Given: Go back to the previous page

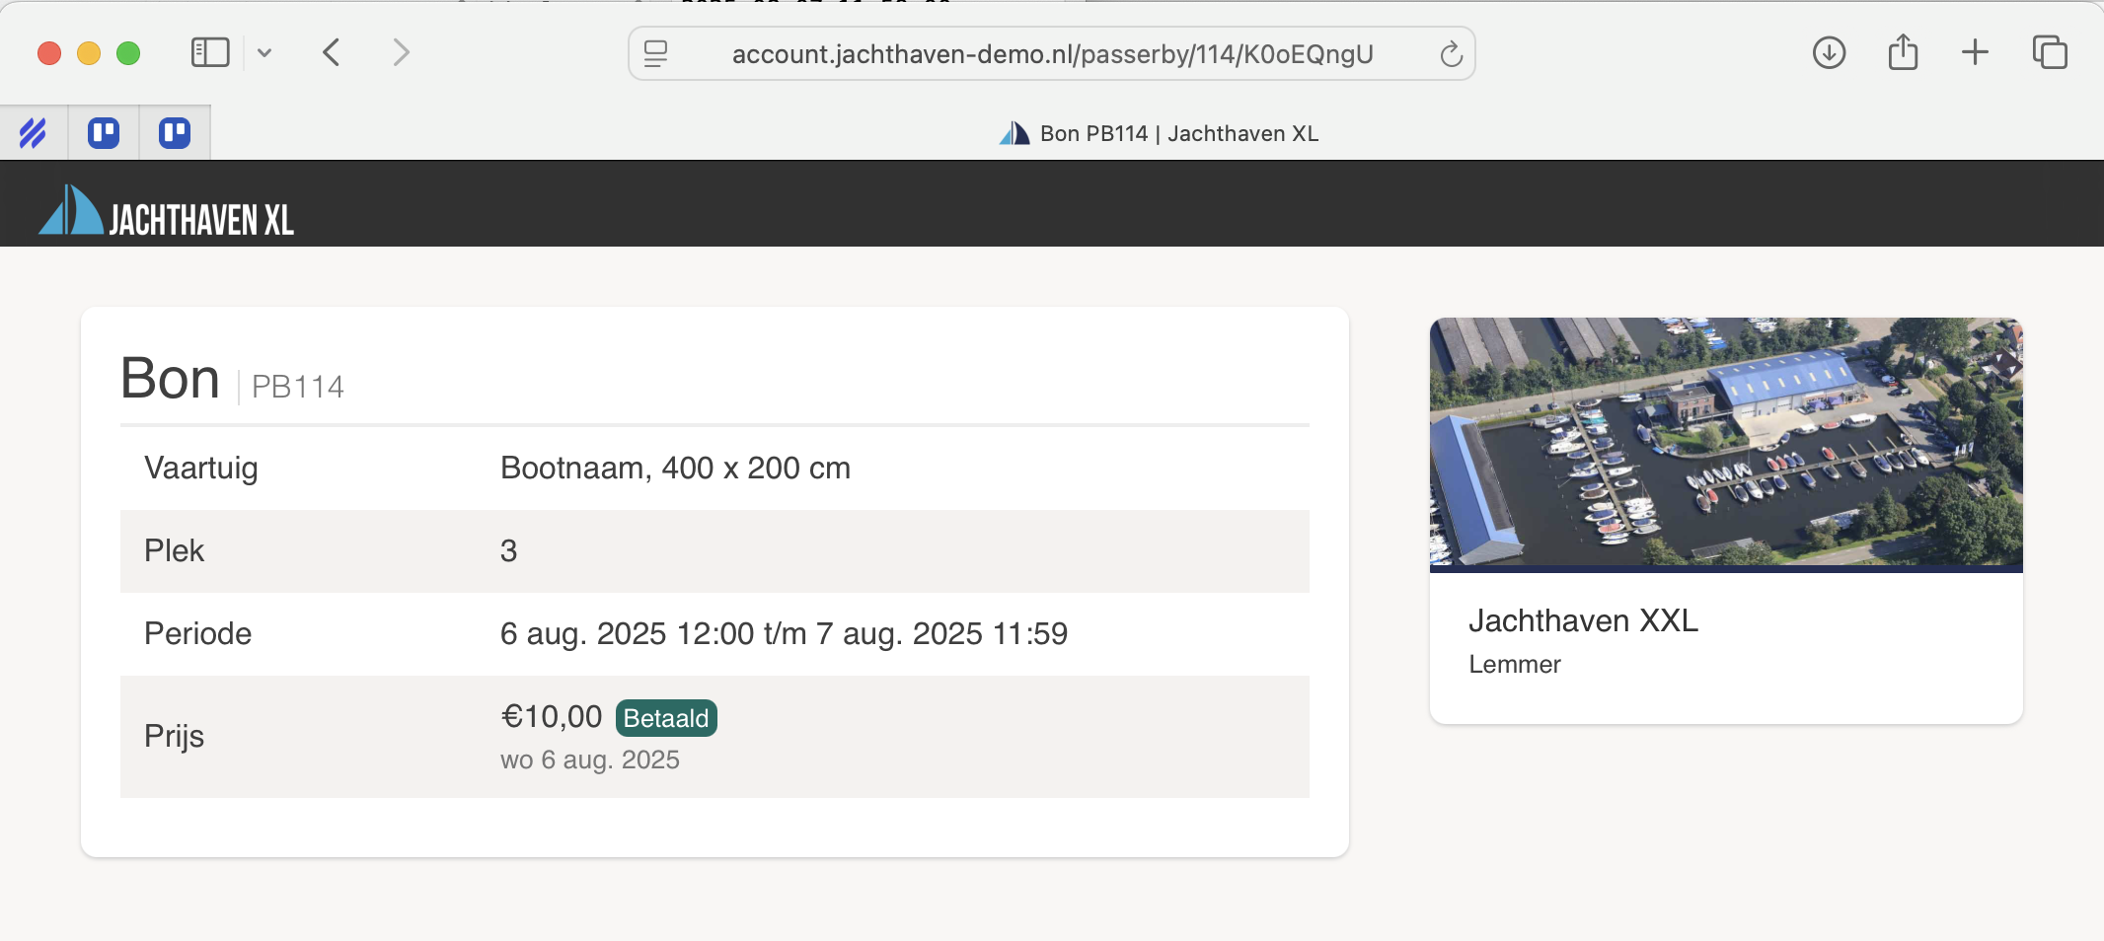Looking at the screenshot, I should point(332,52).
